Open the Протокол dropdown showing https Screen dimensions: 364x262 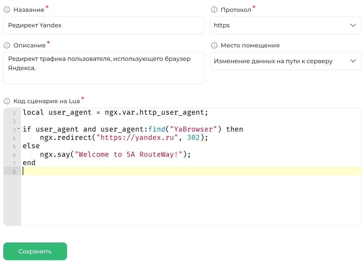(x=286, y=25)
